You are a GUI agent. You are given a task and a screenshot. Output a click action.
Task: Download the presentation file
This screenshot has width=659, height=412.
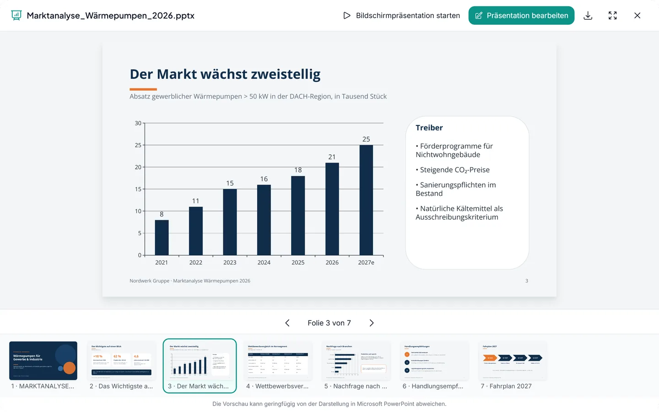[588, 16]
